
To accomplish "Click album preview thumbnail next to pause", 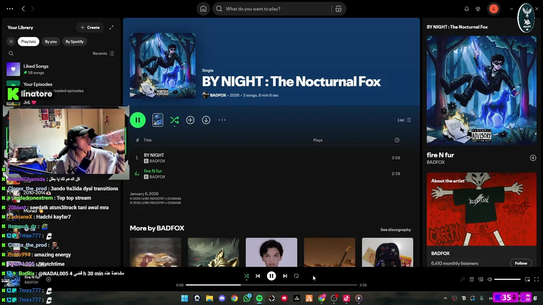I will pos(158,120).
